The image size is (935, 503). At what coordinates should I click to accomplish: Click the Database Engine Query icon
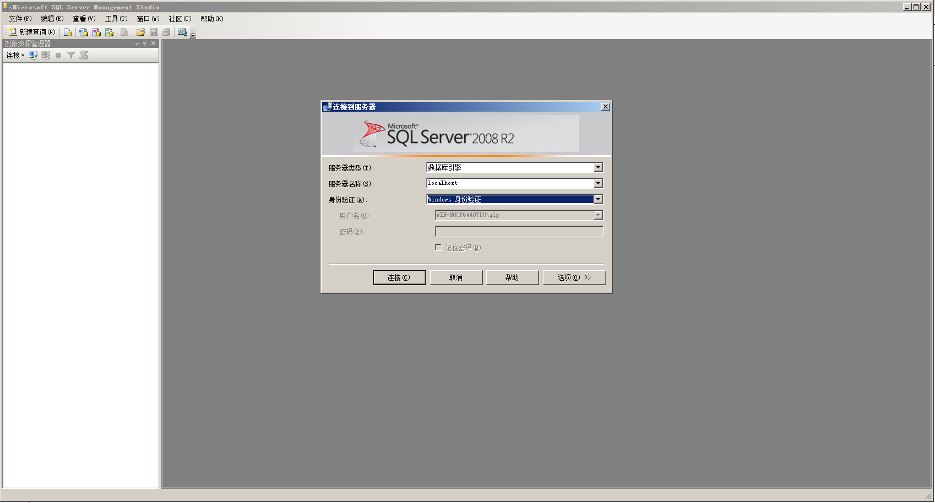pos(68,32)
